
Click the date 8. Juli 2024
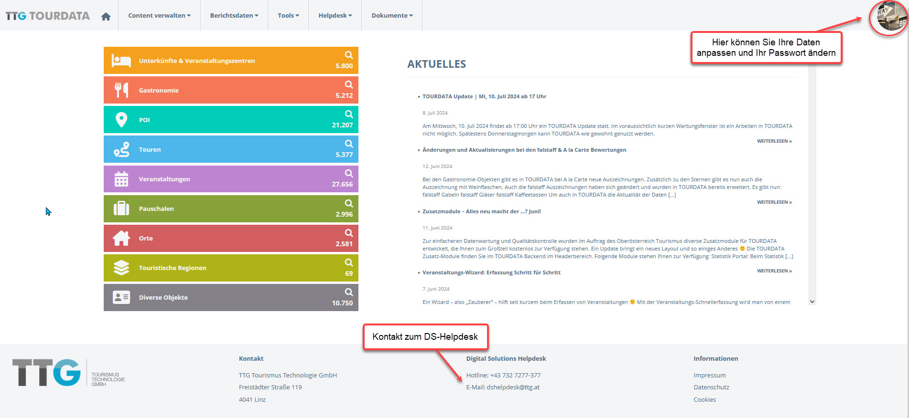tap(435, 113)
